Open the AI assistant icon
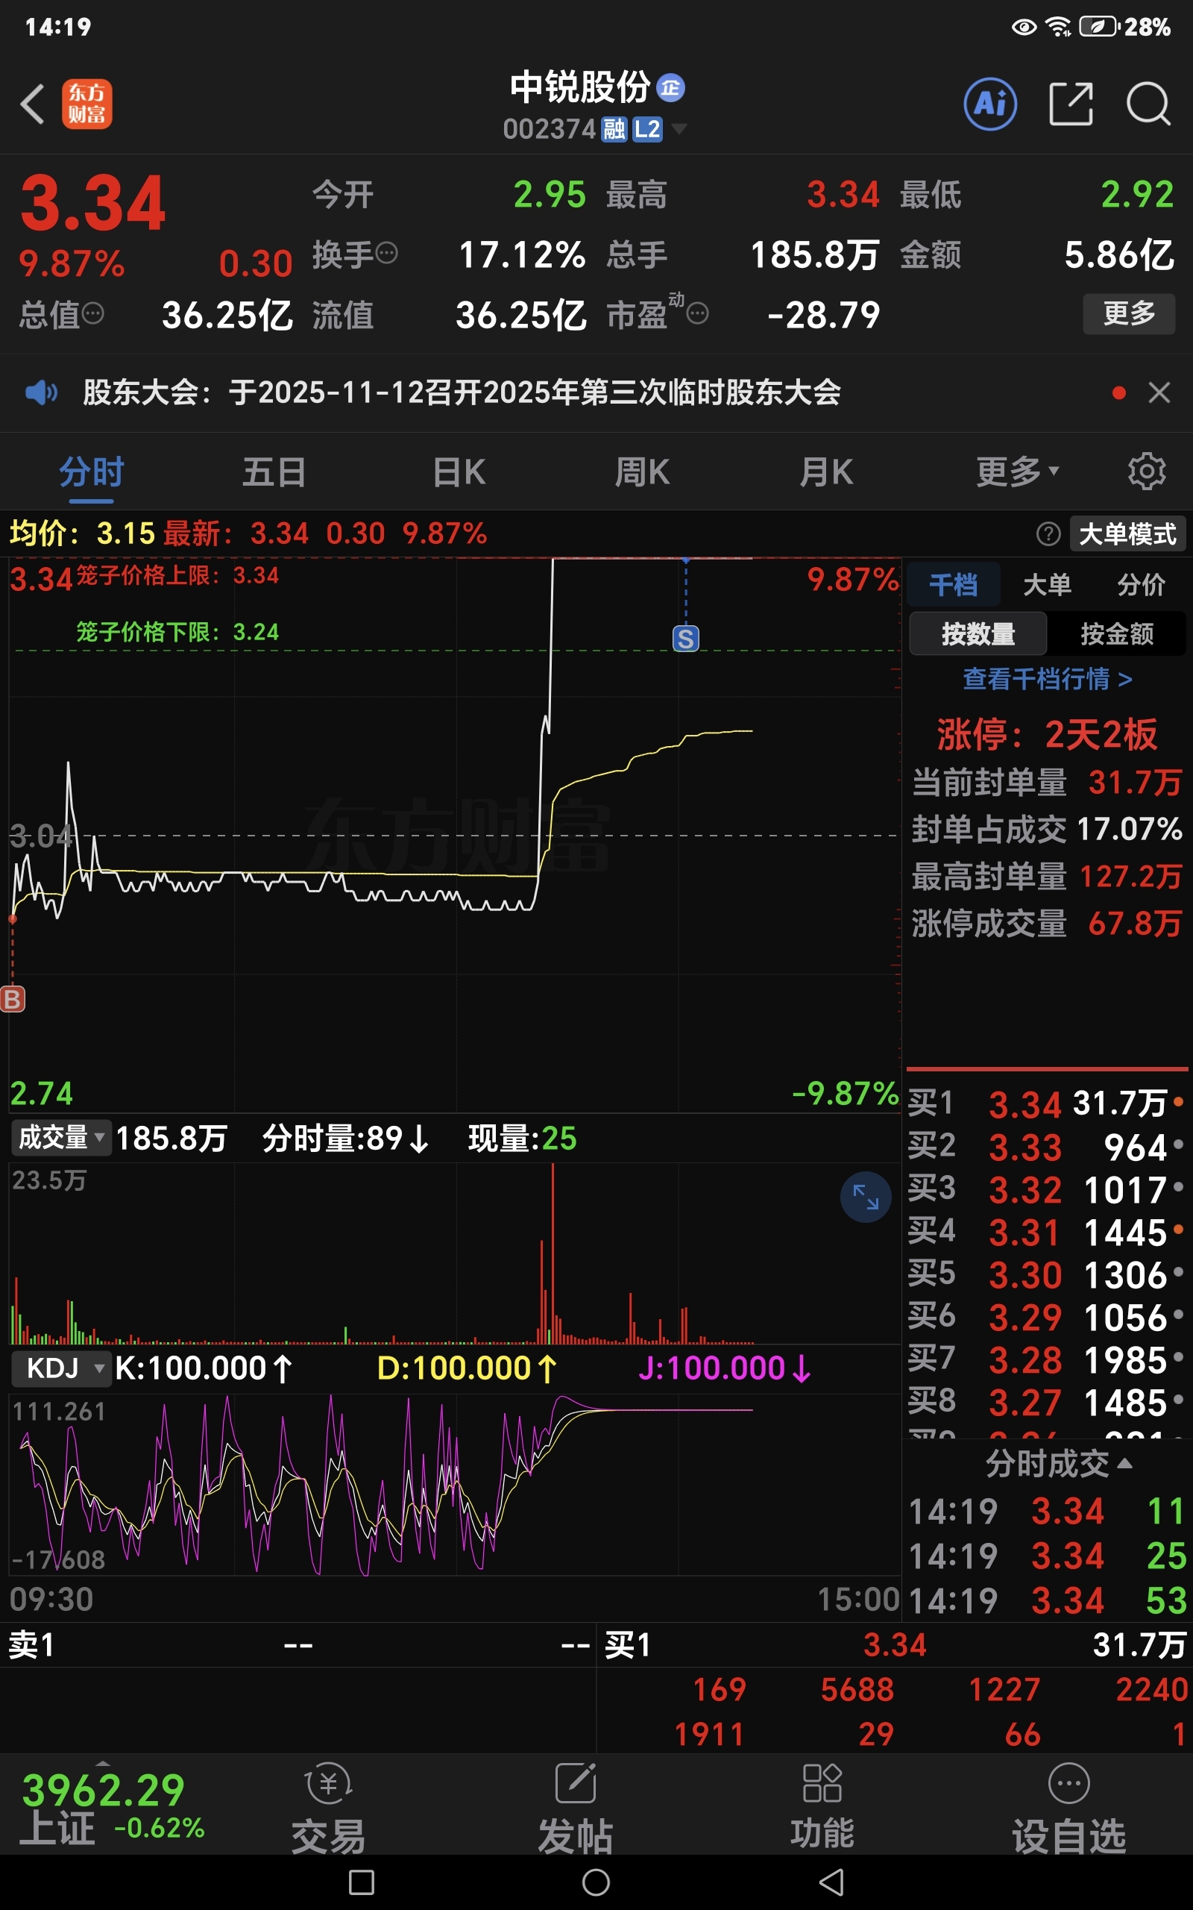 [990, 104]
